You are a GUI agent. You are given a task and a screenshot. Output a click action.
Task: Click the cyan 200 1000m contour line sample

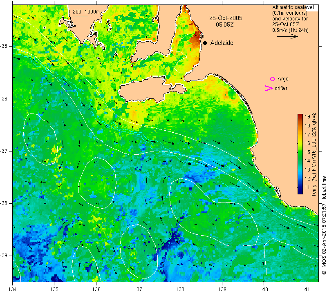[x=81, y=16]
